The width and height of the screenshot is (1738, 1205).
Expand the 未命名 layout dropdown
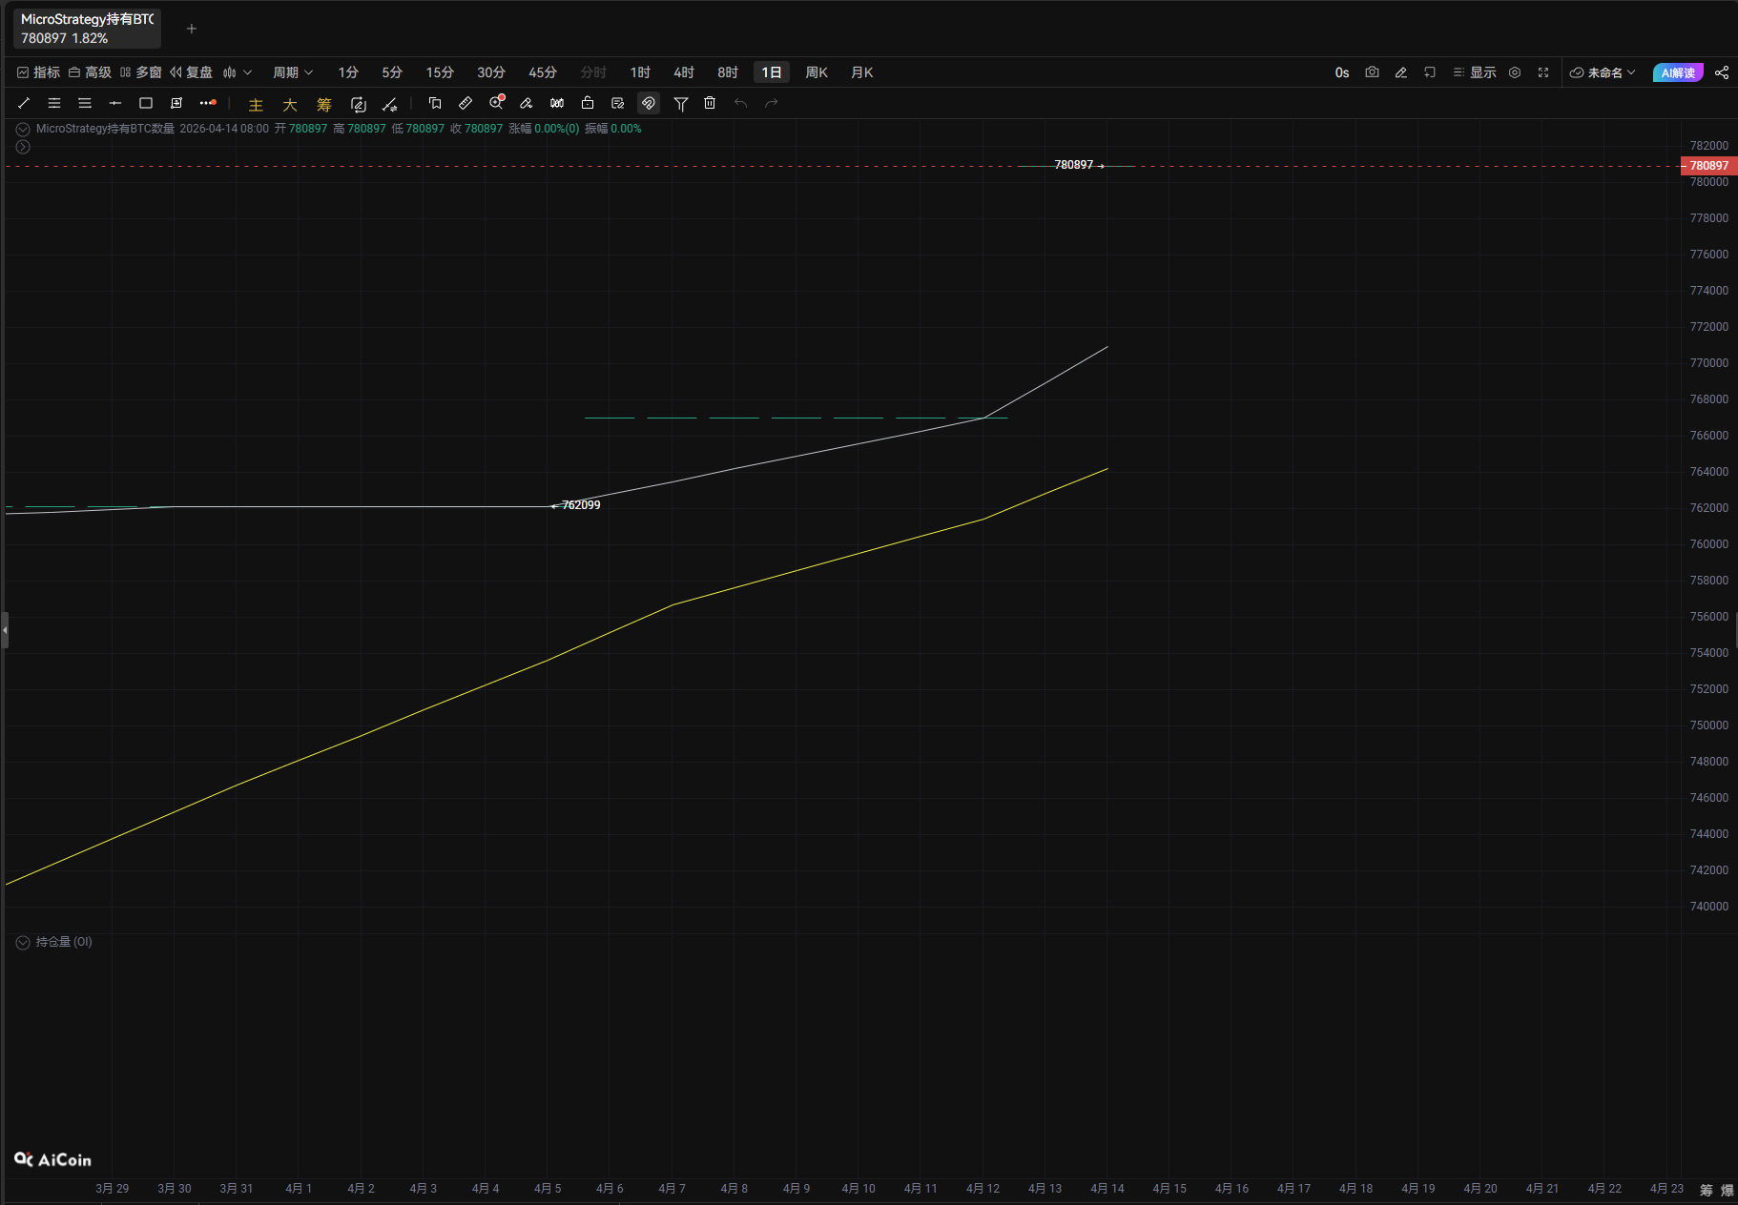1604,72
